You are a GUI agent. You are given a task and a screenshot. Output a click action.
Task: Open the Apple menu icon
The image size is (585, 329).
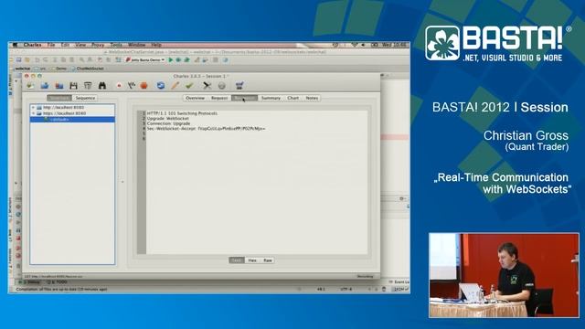tap(15, 45)
